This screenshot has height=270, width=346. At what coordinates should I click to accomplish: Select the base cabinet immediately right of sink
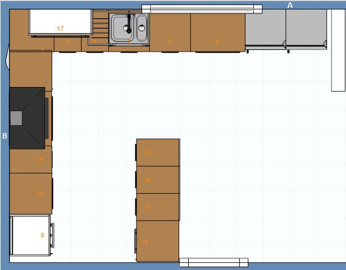pos(170,31)
